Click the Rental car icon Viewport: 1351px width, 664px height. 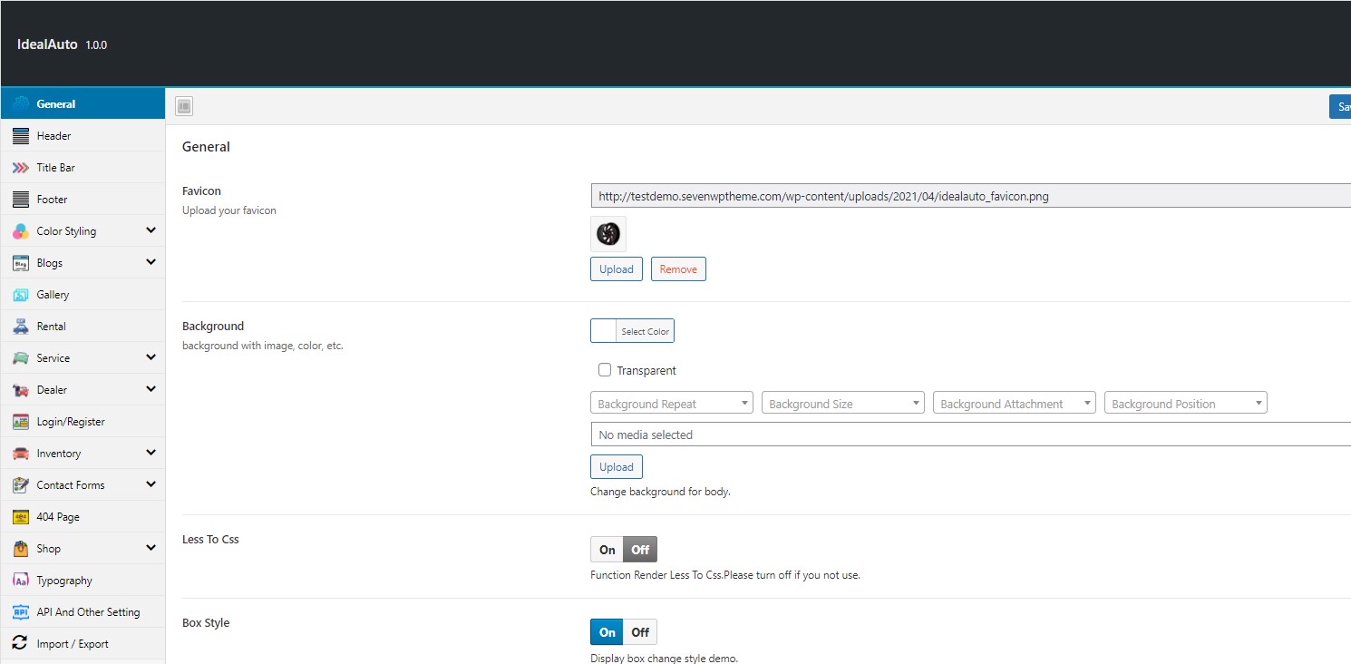(x=20, y=327)
